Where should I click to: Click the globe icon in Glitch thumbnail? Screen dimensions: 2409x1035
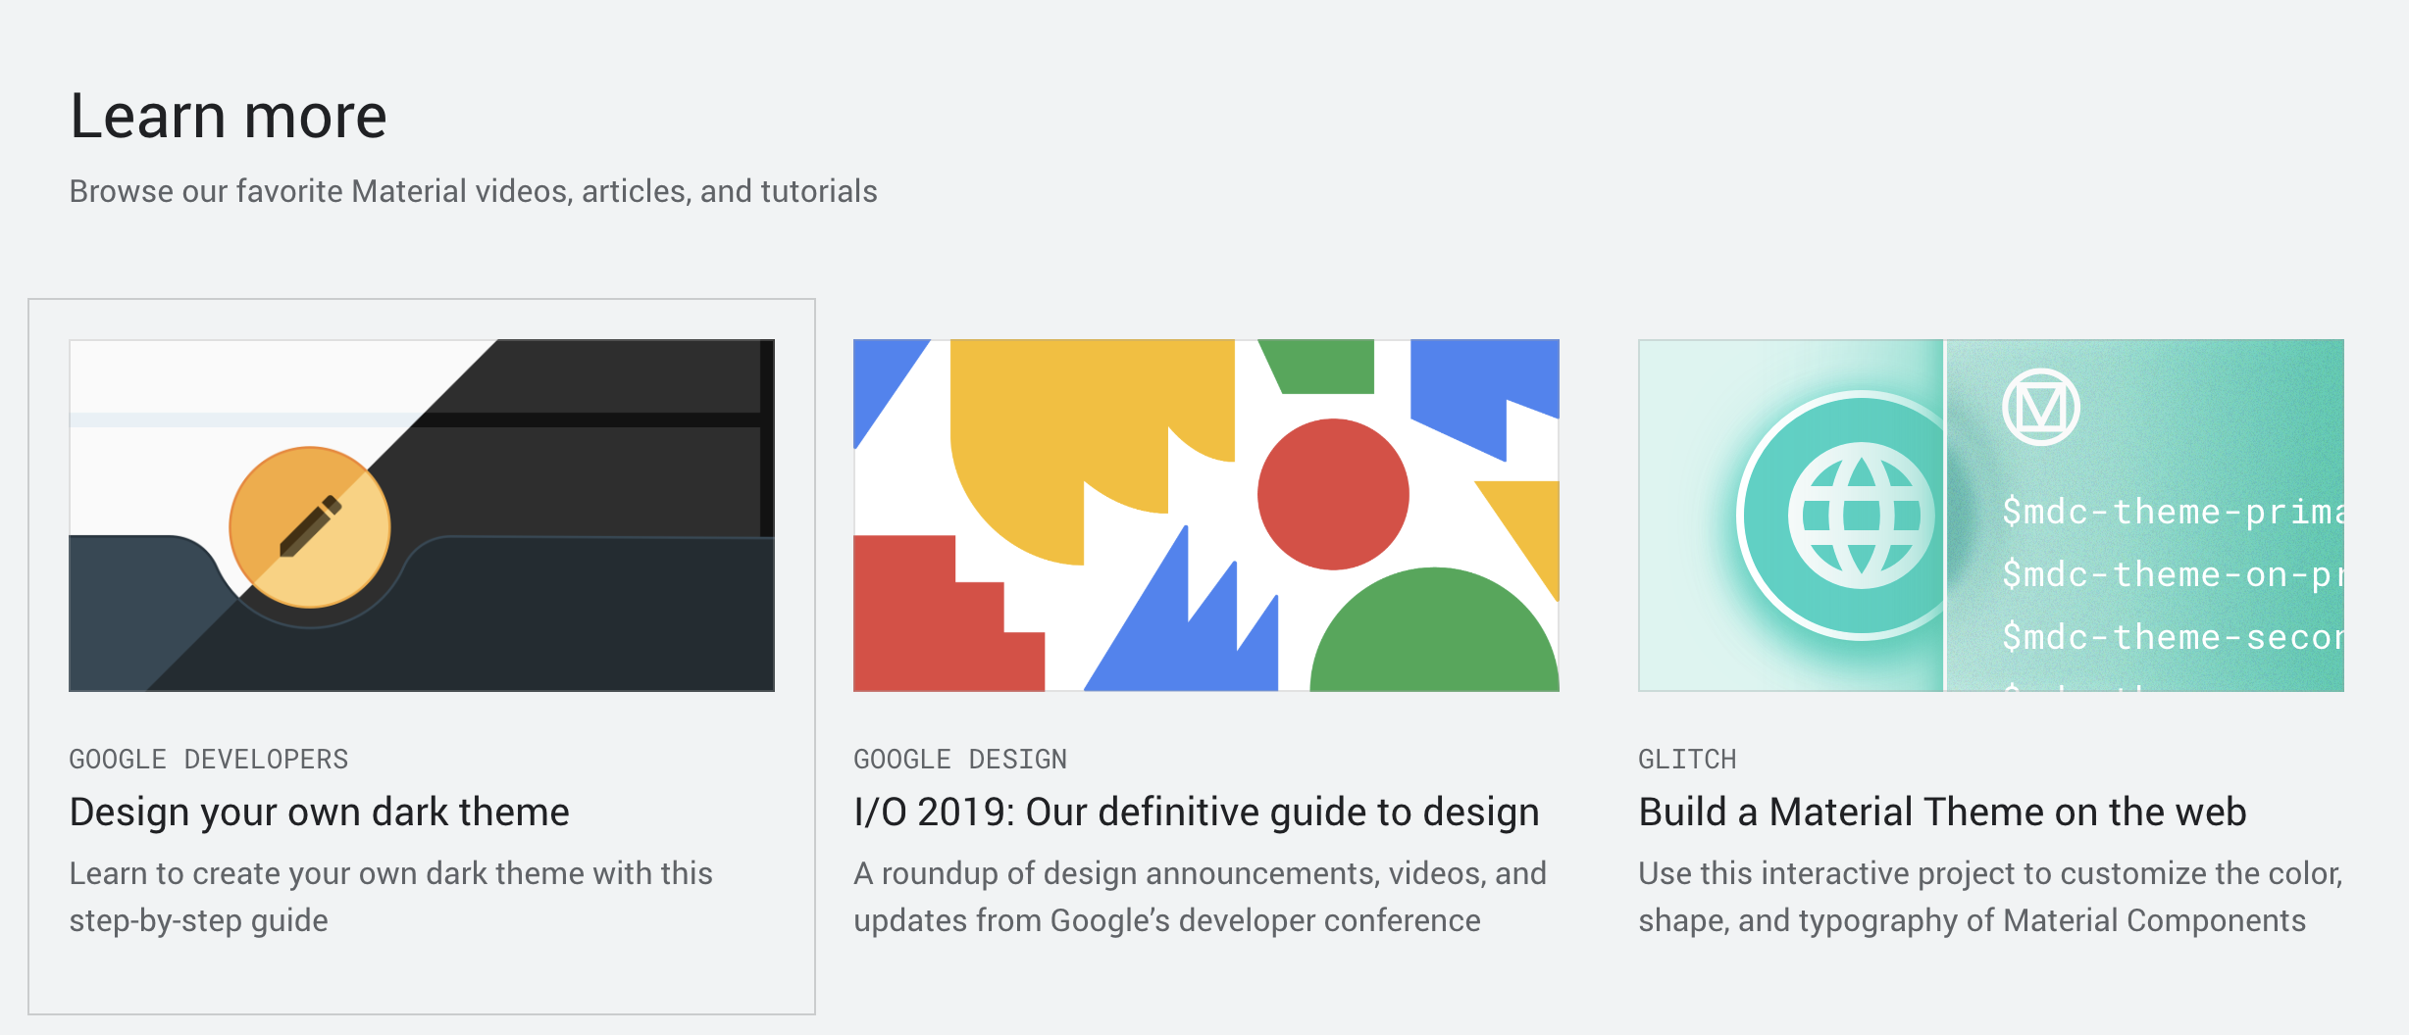click(x=1861, y=516)
